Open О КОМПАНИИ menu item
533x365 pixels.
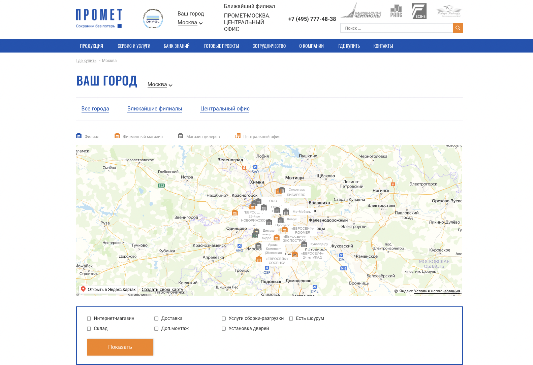[311, 46]
